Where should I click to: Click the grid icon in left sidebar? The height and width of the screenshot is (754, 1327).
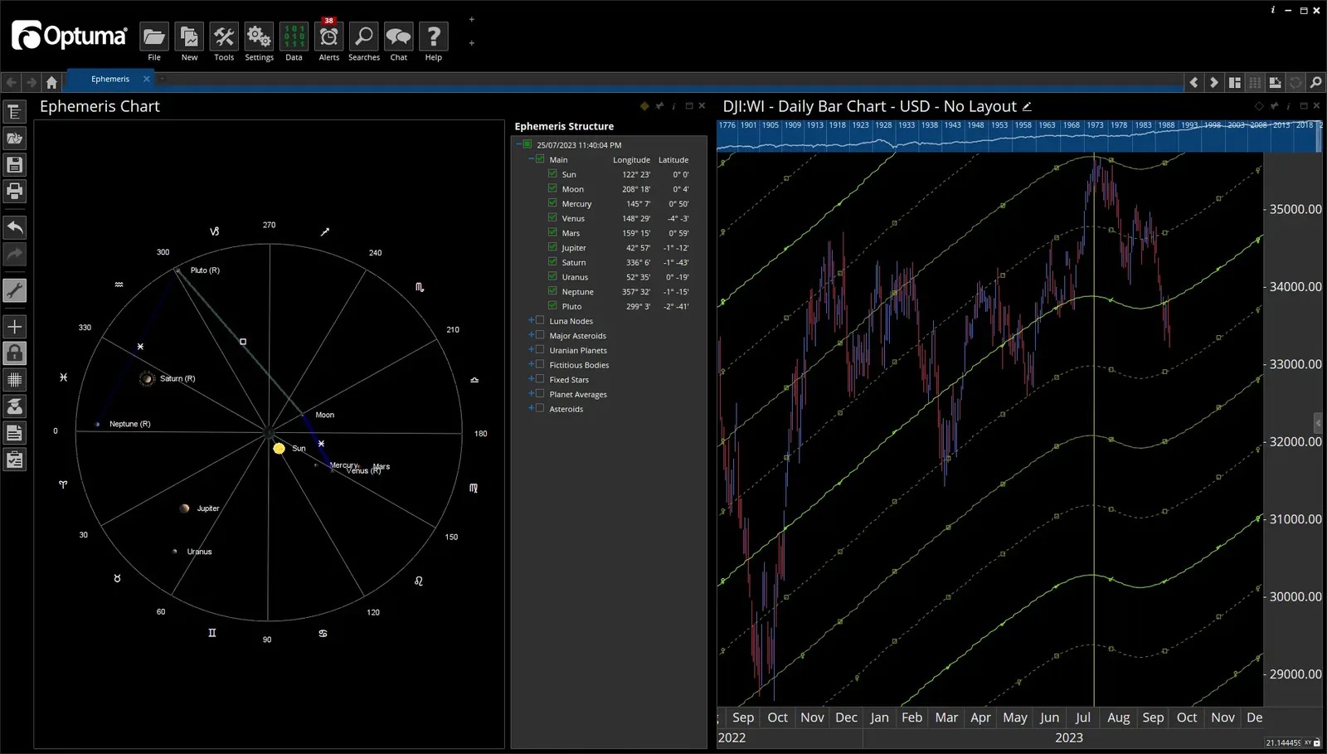point(14,380)
